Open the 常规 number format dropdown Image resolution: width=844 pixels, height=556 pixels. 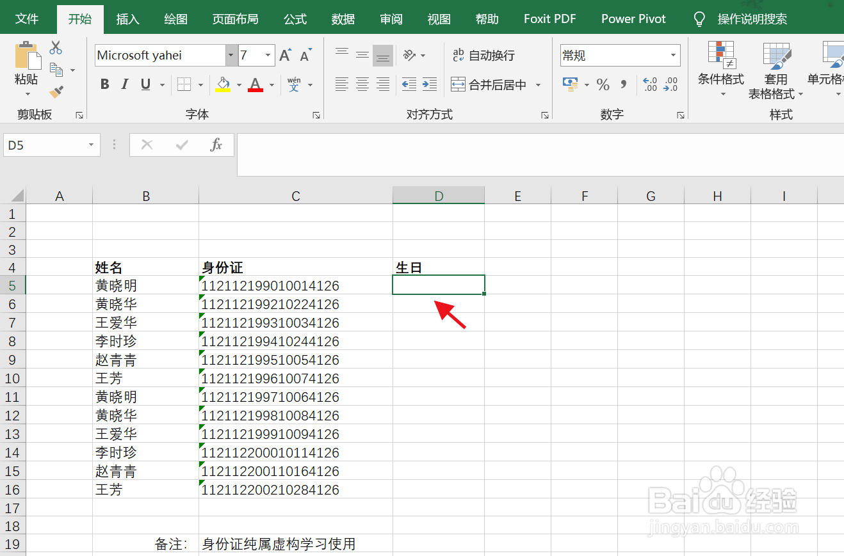point(674,56)
